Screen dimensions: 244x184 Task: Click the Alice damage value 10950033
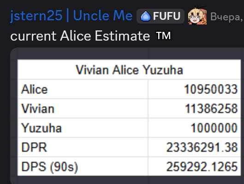click(x=211, y=89)
